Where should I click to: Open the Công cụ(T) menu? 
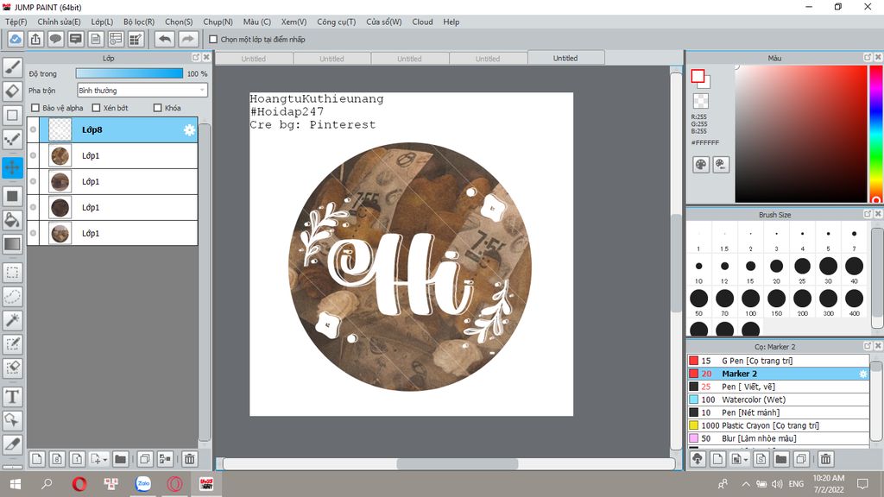[x=336, y=22]
